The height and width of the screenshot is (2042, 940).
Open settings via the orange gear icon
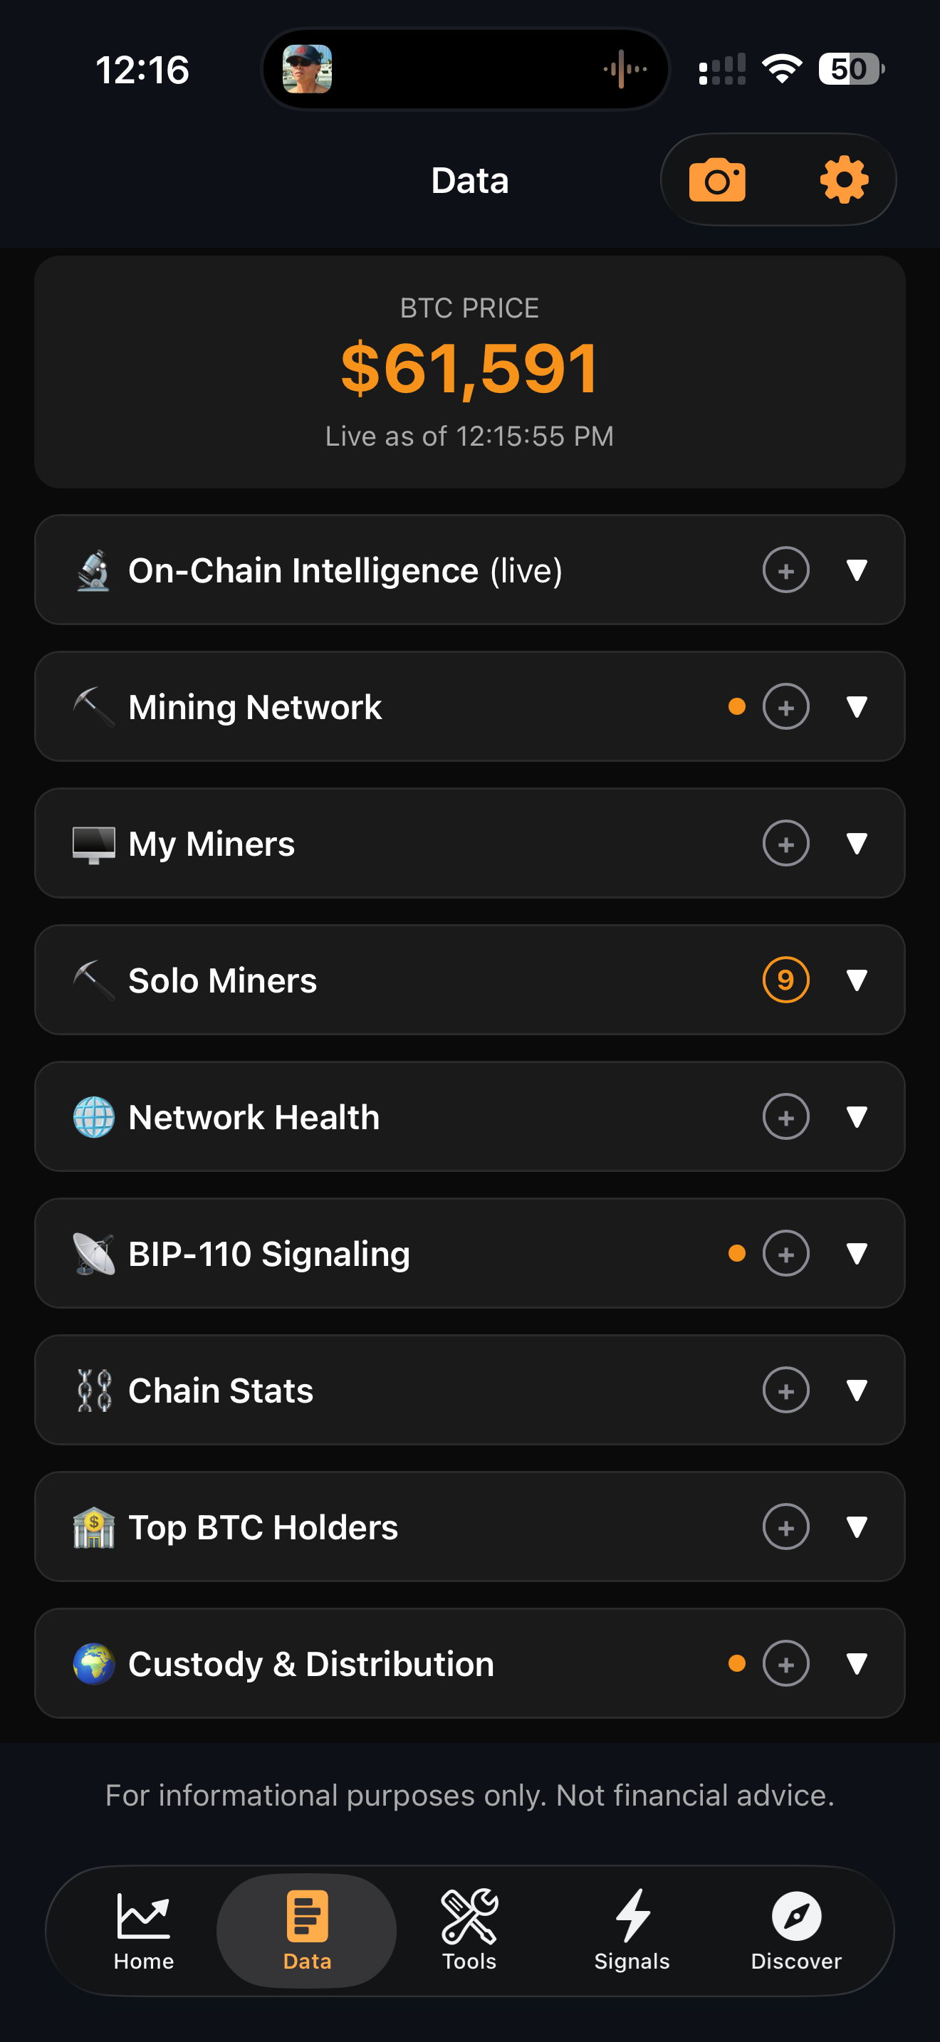click(x=844, y=180)
